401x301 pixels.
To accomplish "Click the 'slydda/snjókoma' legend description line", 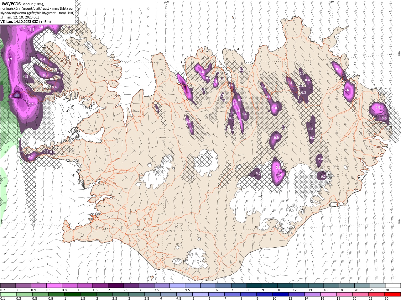I will pos(37,13).
